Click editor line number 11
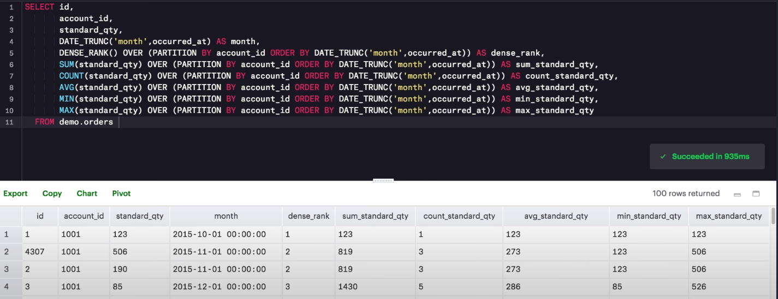Screen dimensions: 778x299 (x=9, y=122)
